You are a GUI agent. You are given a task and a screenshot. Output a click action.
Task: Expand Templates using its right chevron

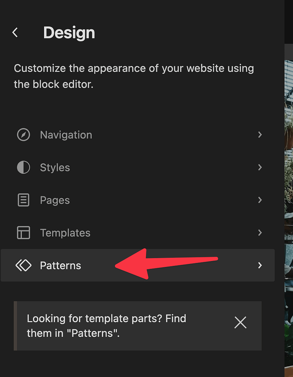[260, 233]
